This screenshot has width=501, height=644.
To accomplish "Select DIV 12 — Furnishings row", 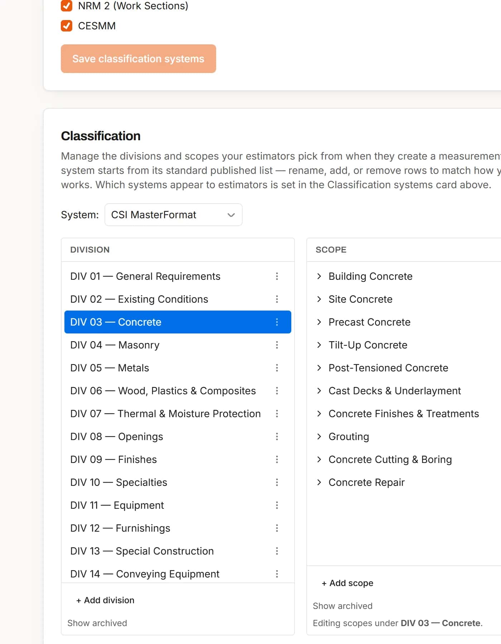I will 177,528.
